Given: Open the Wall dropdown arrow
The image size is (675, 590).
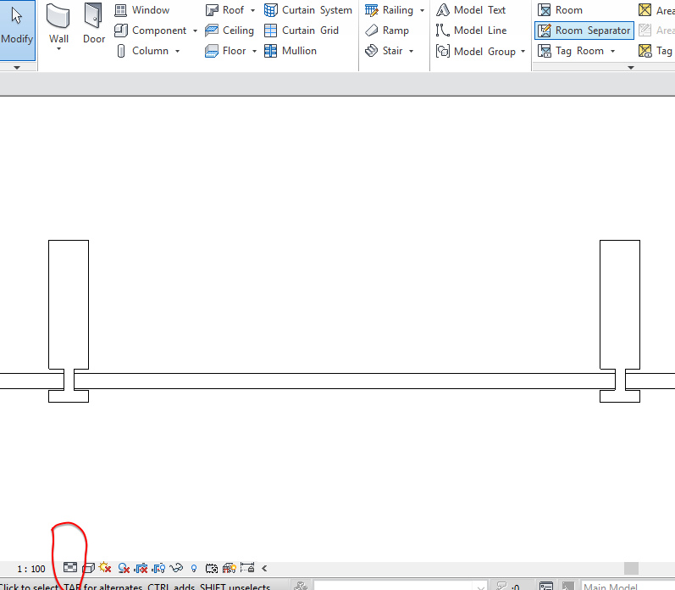Looking at the screenshot, I should click(58, 49).
